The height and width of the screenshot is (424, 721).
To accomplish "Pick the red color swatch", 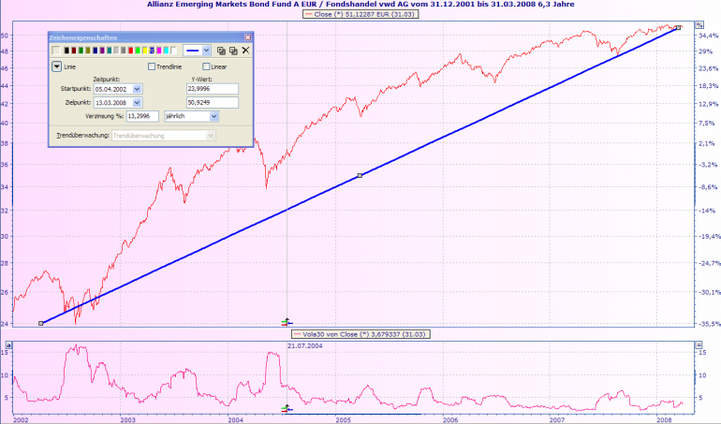I will (x=130, y=51).
